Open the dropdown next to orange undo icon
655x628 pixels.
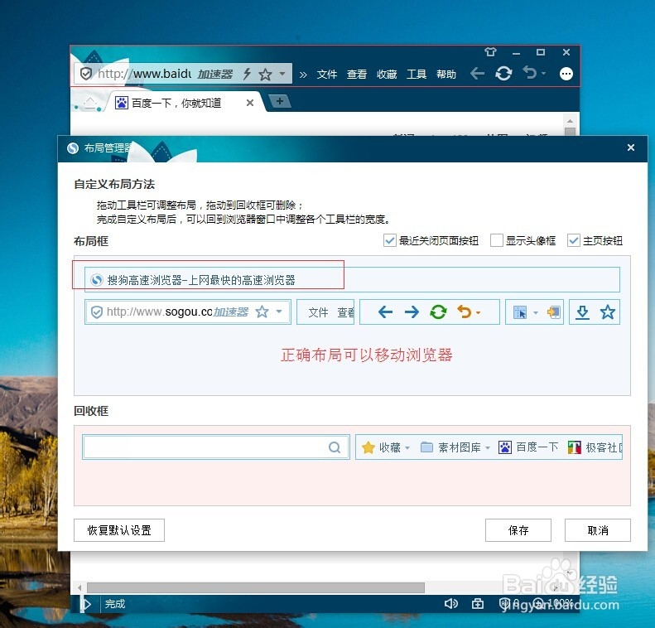click(x=478, y=312)
